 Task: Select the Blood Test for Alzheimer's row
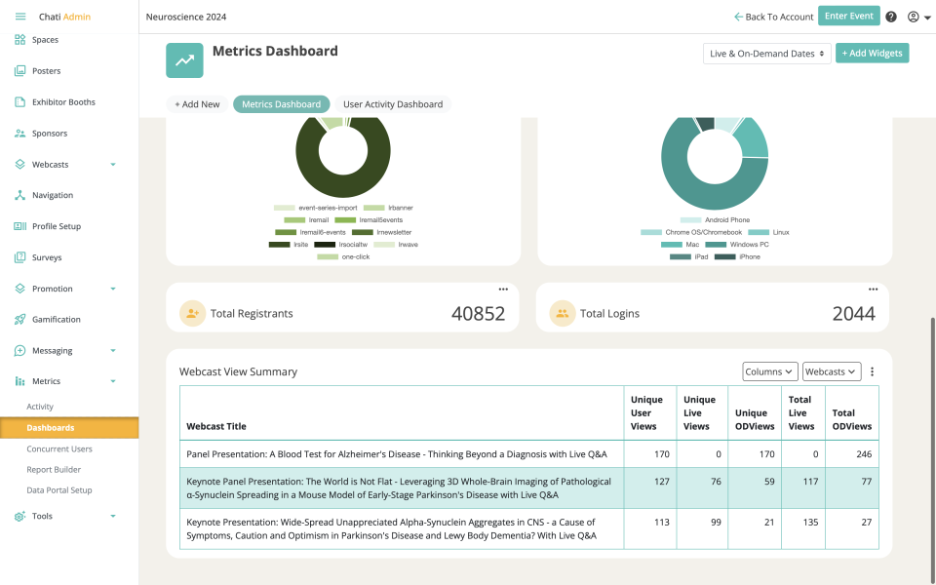pyautogui.click(x=528, y=454)
